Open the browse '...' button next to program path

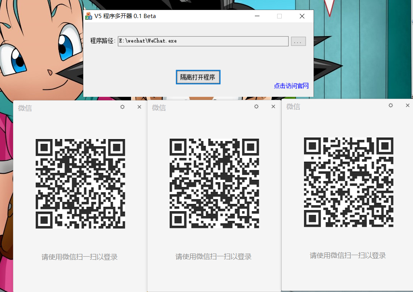click(298, 41)
